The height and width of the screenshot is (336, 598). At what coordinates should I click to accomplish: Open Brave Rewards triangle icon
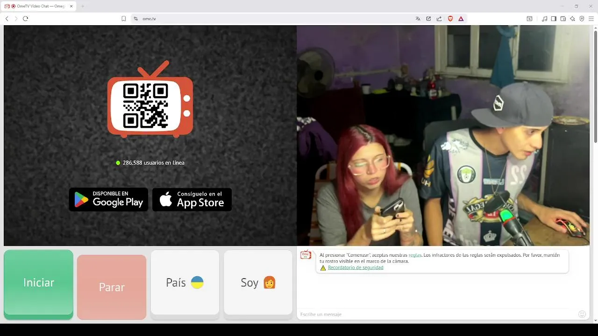point(461,19)
